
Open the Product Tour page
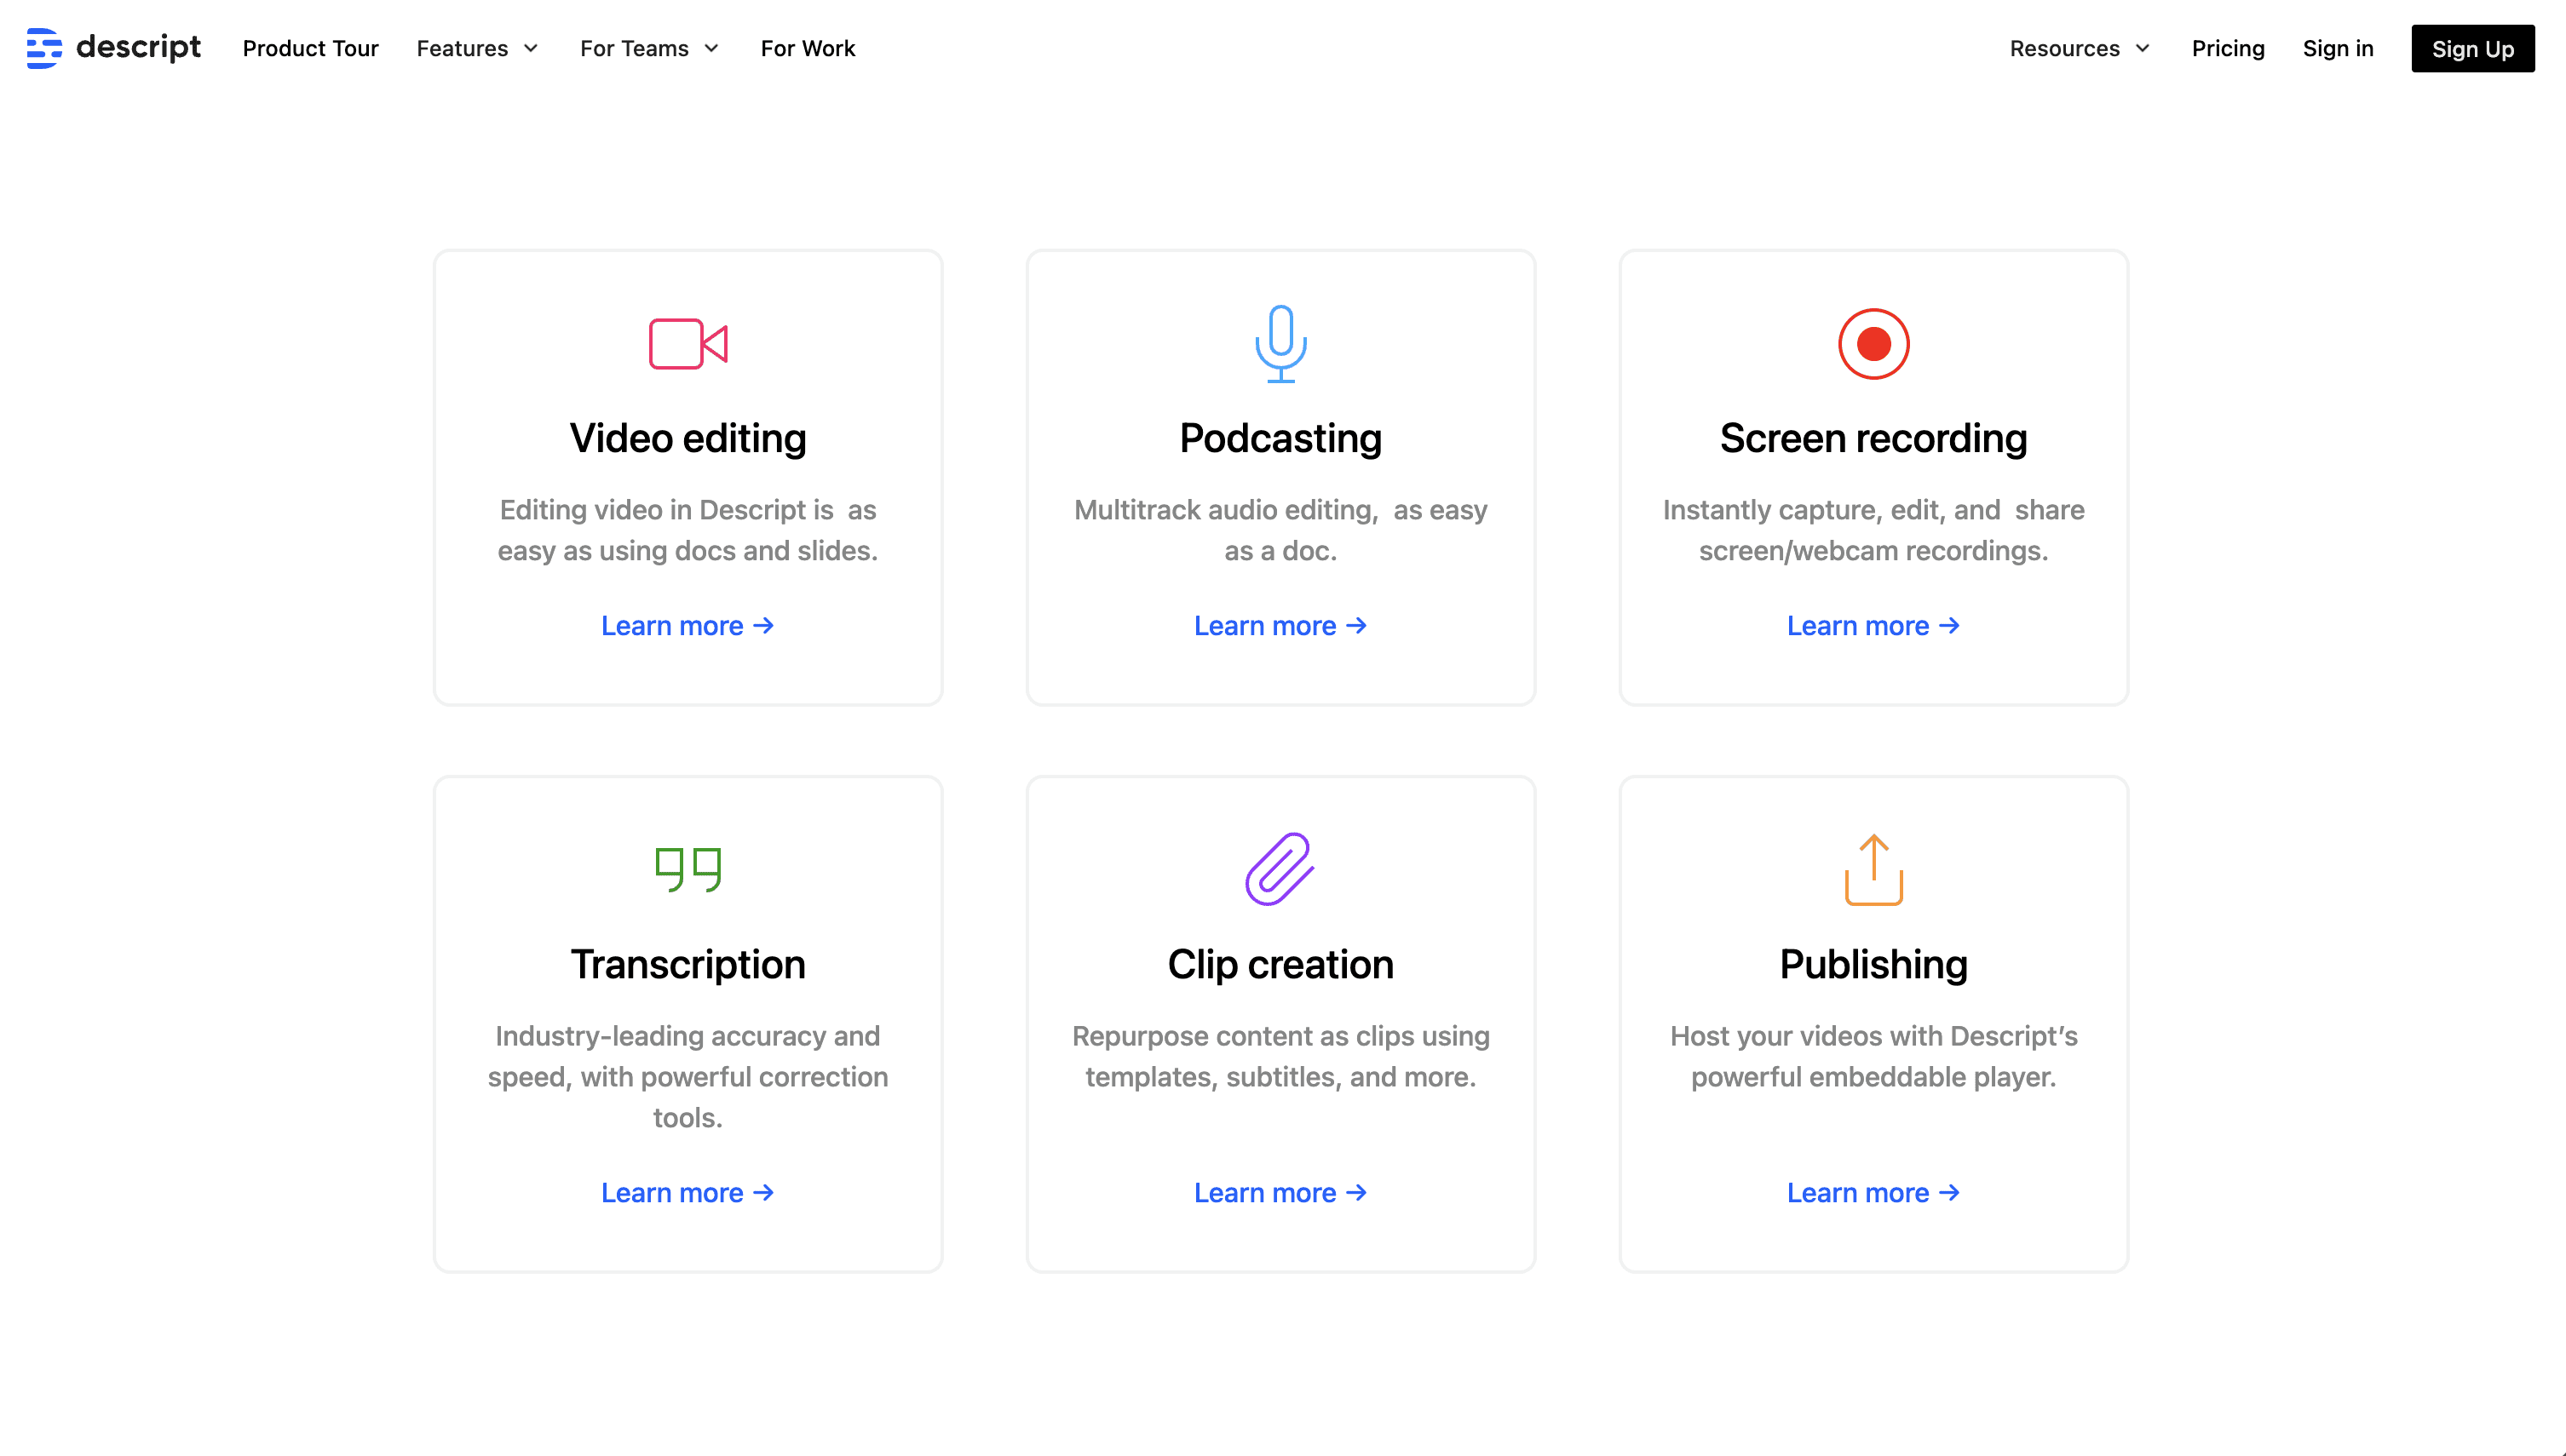click(310, 48)
